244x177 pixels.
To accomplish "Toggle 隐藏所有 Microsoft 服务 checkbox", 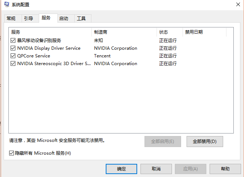I will click(12, 153).
